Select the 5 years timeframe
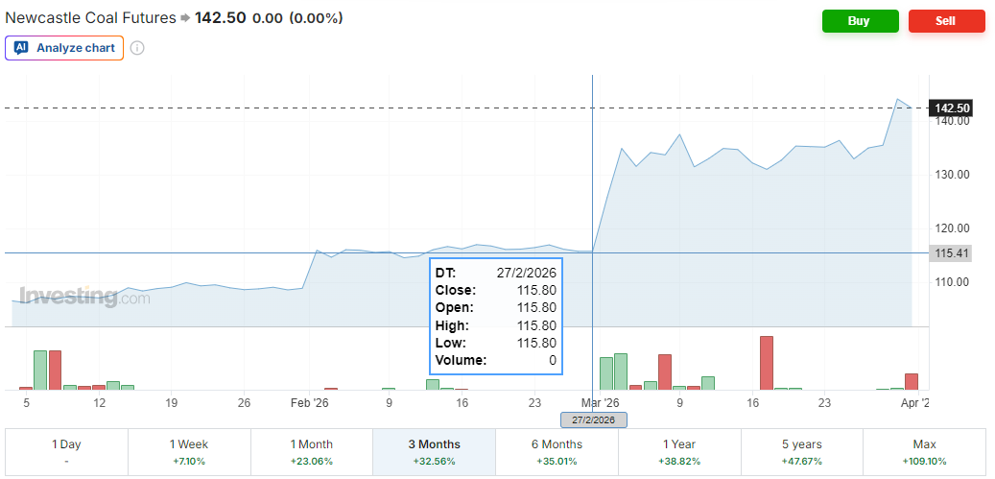The image size is (995, 479). pyautogui.click(x=801, y=452)
